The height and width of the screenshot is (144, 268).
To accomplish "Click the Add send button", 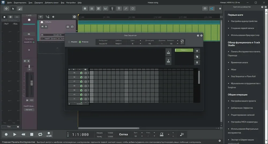I will (29, 110).
